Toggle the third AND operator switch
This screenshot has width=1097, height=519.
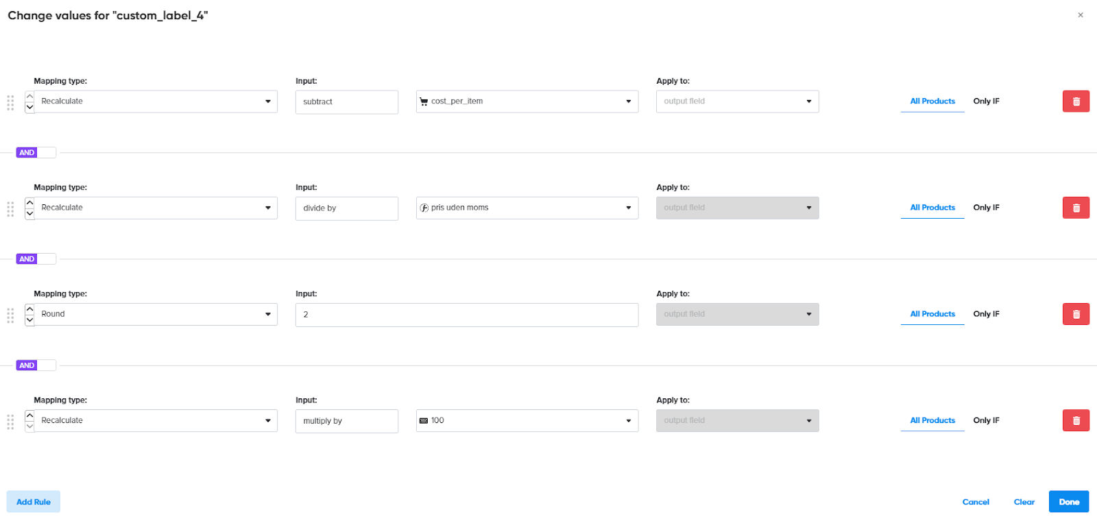pyautogui.click(x=36, y=365)
